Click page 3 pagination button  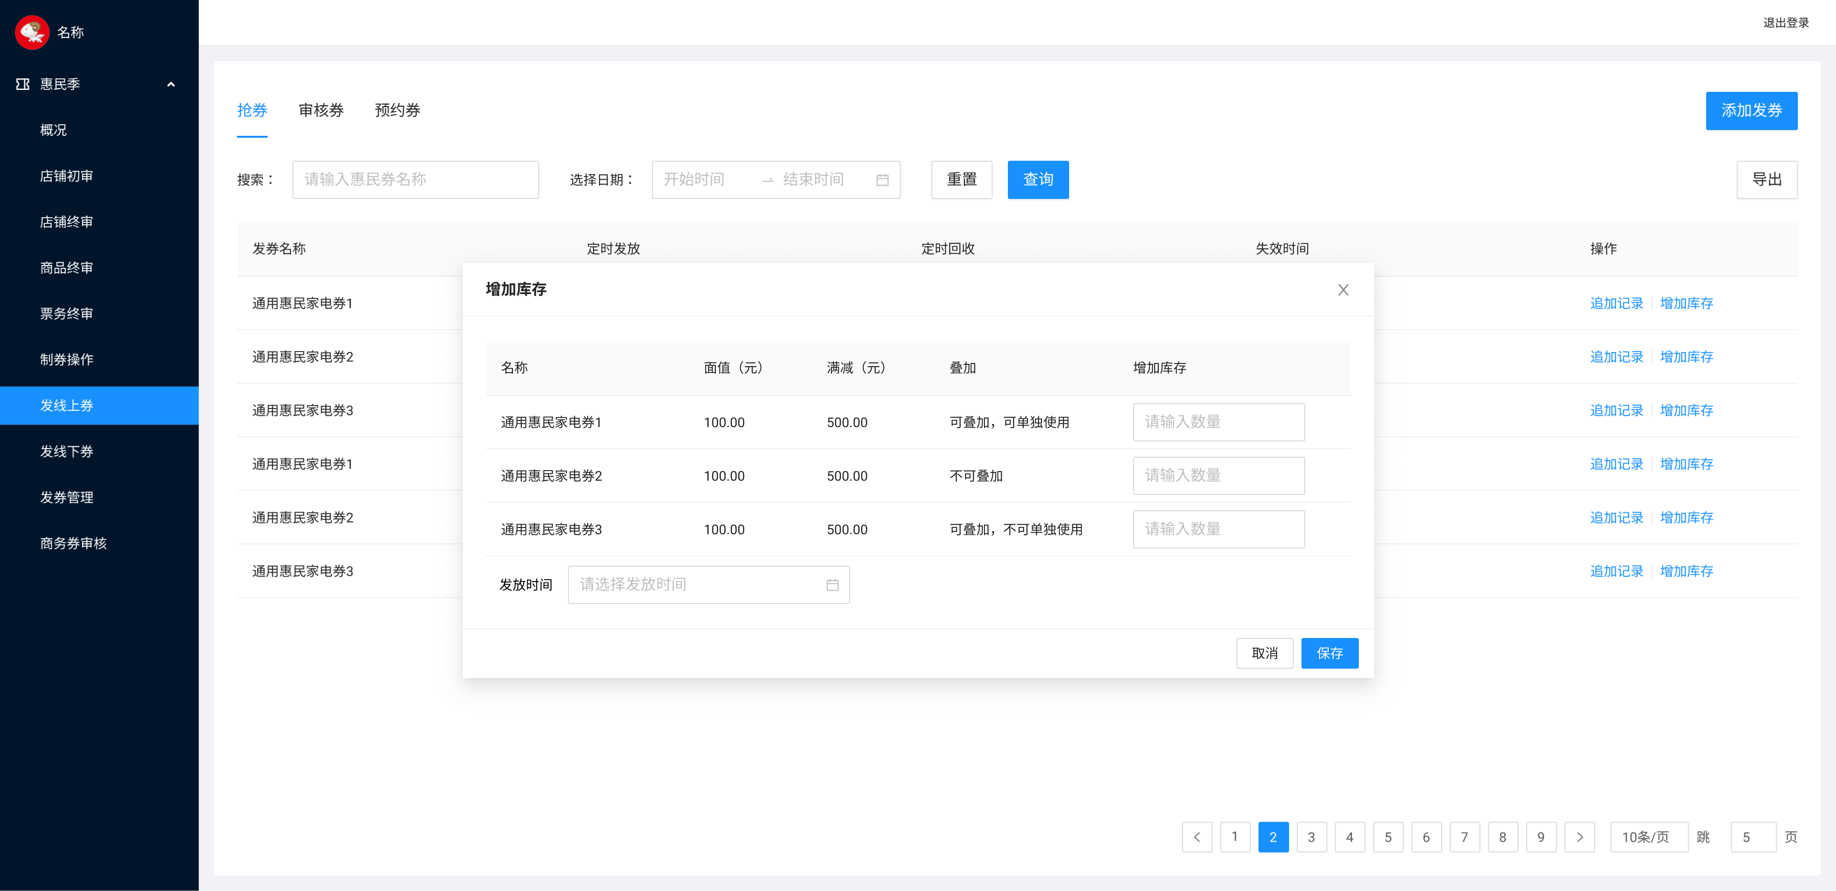(x=1310, y=836)
